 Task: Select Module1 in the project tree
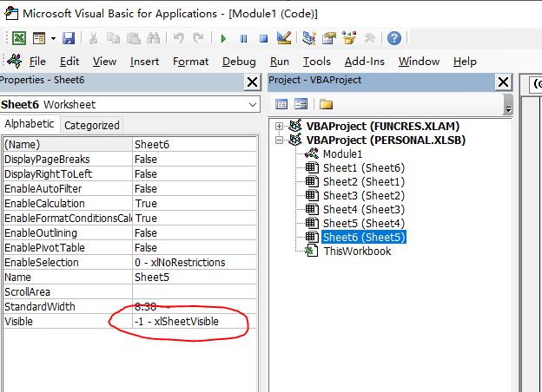click(x=342, y=154)
